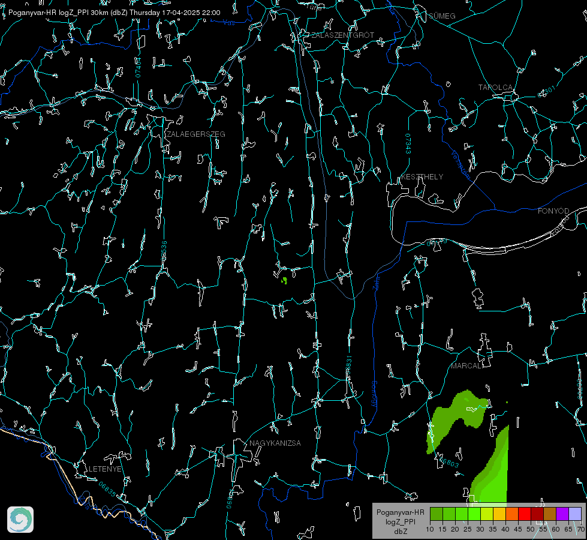Click the '40' tick value on legend scale

point(505,529)
